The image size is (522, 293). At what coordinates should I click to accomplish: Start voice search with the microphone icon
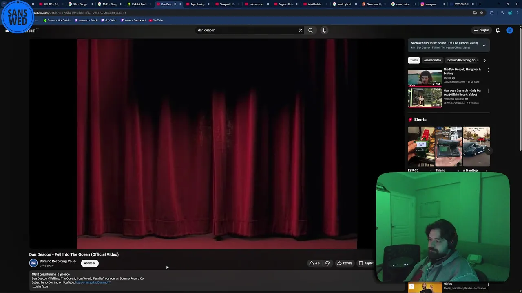pyautogui.click(x=324, y=30)
